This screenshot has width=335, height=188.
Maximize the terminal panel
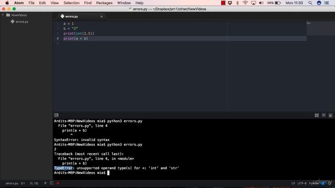click(317, 115)
